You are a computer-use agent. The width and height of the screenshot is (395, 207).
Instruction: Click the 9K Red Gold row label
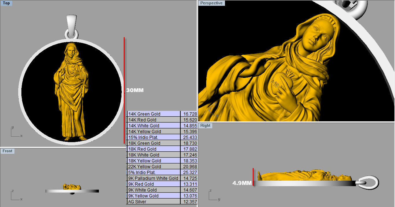(x=141, y=184)
